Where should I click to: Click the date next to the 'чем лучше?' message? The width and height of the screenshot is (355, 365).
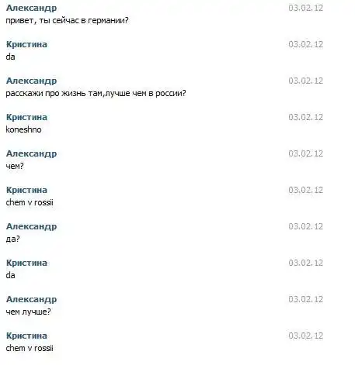[306, 299]
